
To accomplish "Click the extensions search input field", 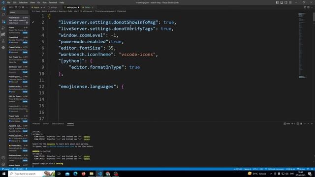I will click(x=19, y=12).
